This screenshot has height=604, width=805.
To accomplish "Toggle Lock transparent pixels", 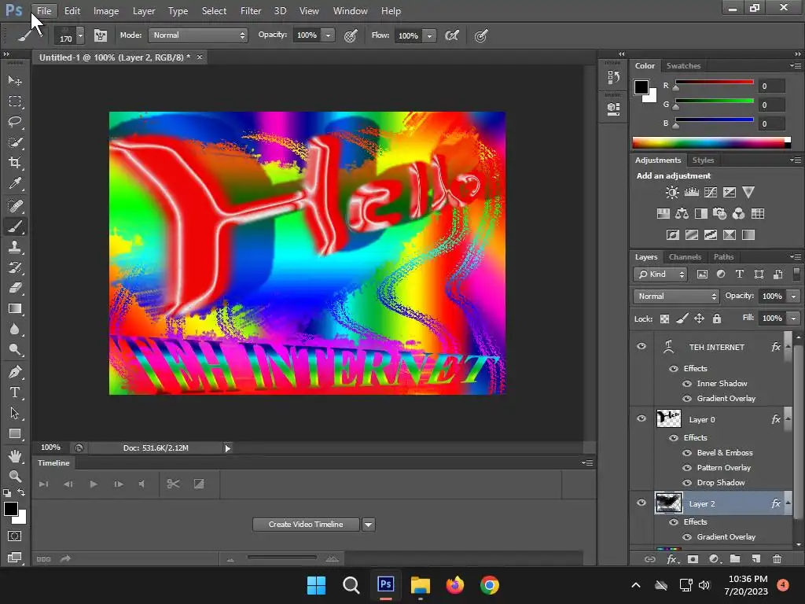I will [664, 319].
